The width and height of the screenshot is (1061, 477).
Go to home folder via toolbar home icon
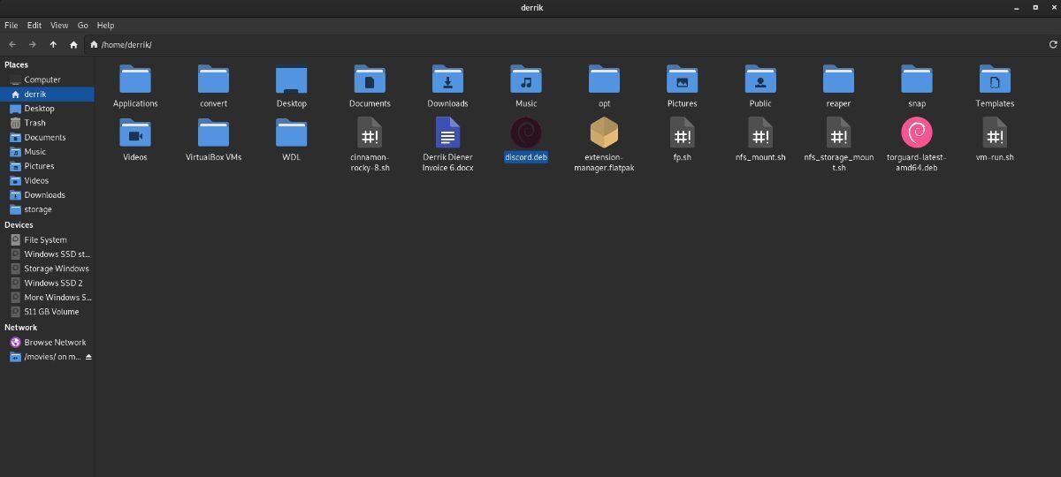73,44
